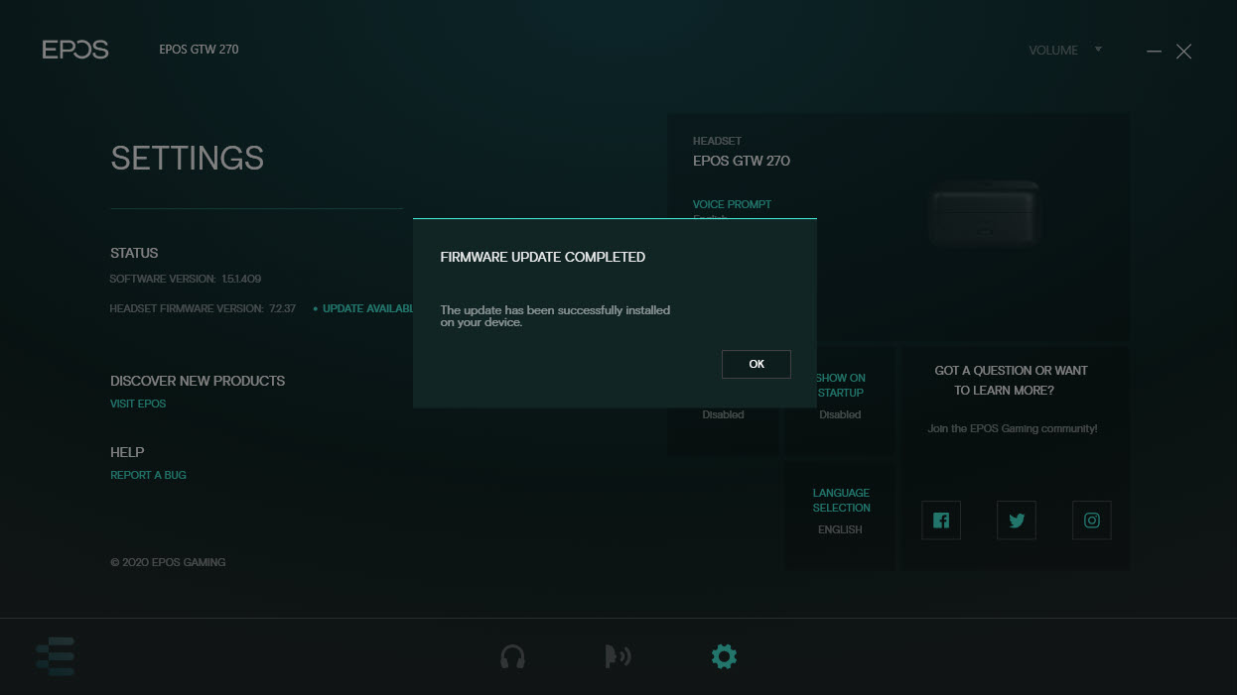Click the EPOS GTW 270 device name in header

point(199,50)
